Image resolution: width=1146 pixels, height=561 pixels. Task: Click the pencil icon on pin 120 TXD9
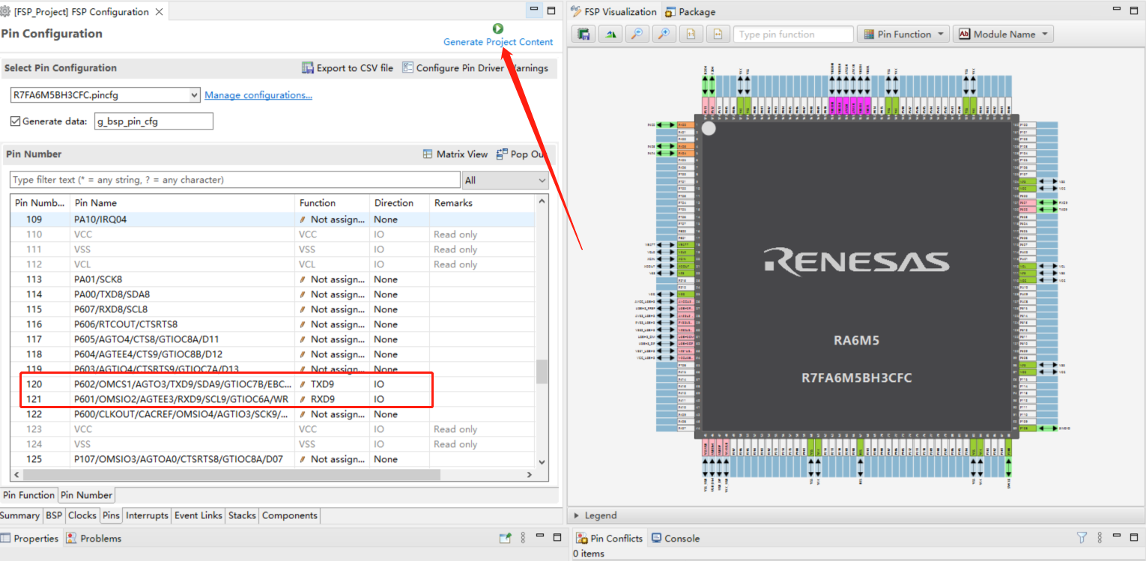[x=303, y=384]
